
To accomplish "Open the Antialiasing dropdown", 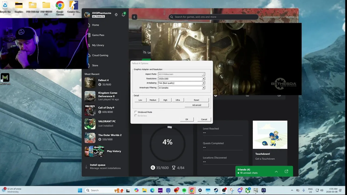I will click(x=181, y=83).
